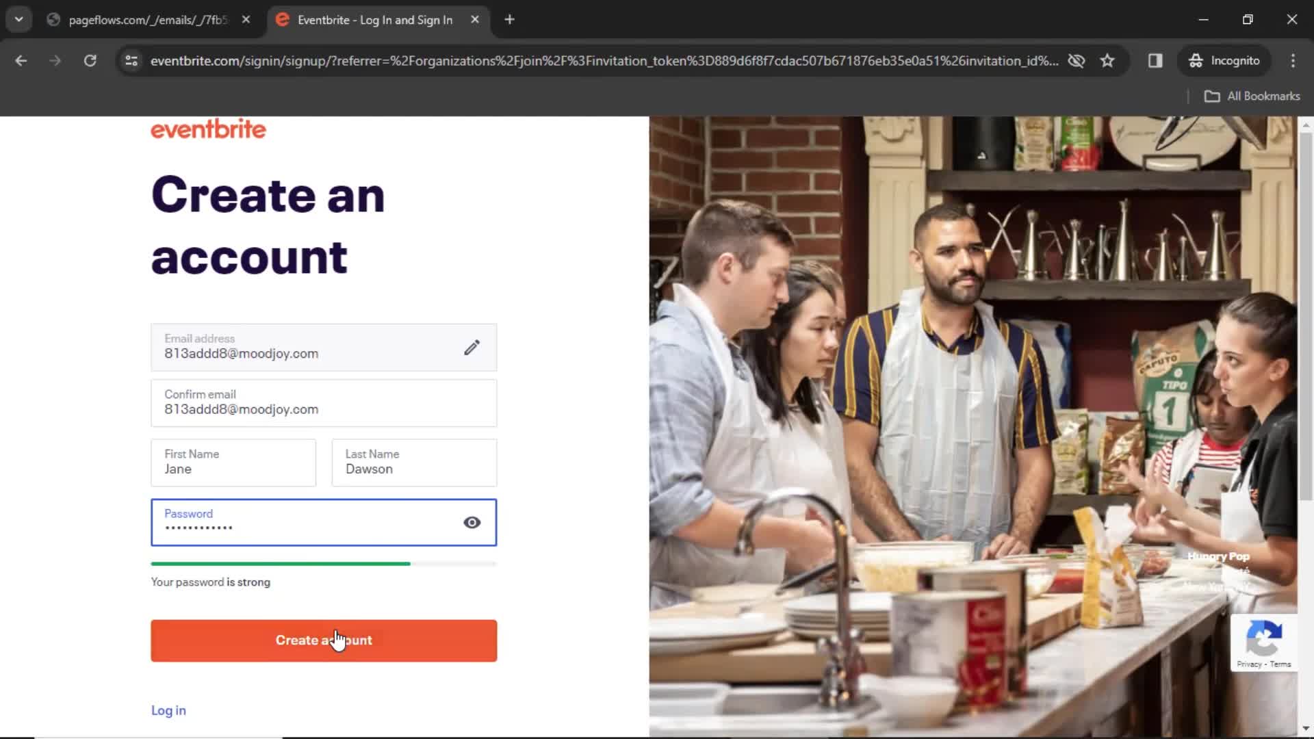The image size is (1314, 739).
Task: Open the browser side panel
Action: 1155,61
